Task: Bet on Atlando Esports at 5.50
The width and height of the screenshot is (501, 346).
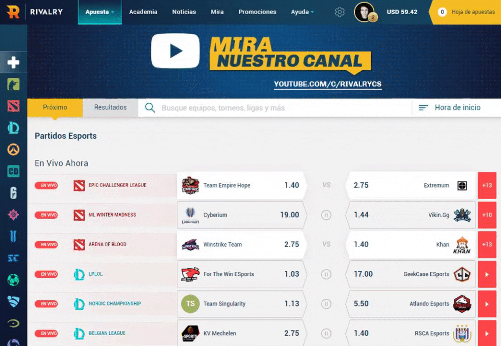Action: click(x=411, y=304)
